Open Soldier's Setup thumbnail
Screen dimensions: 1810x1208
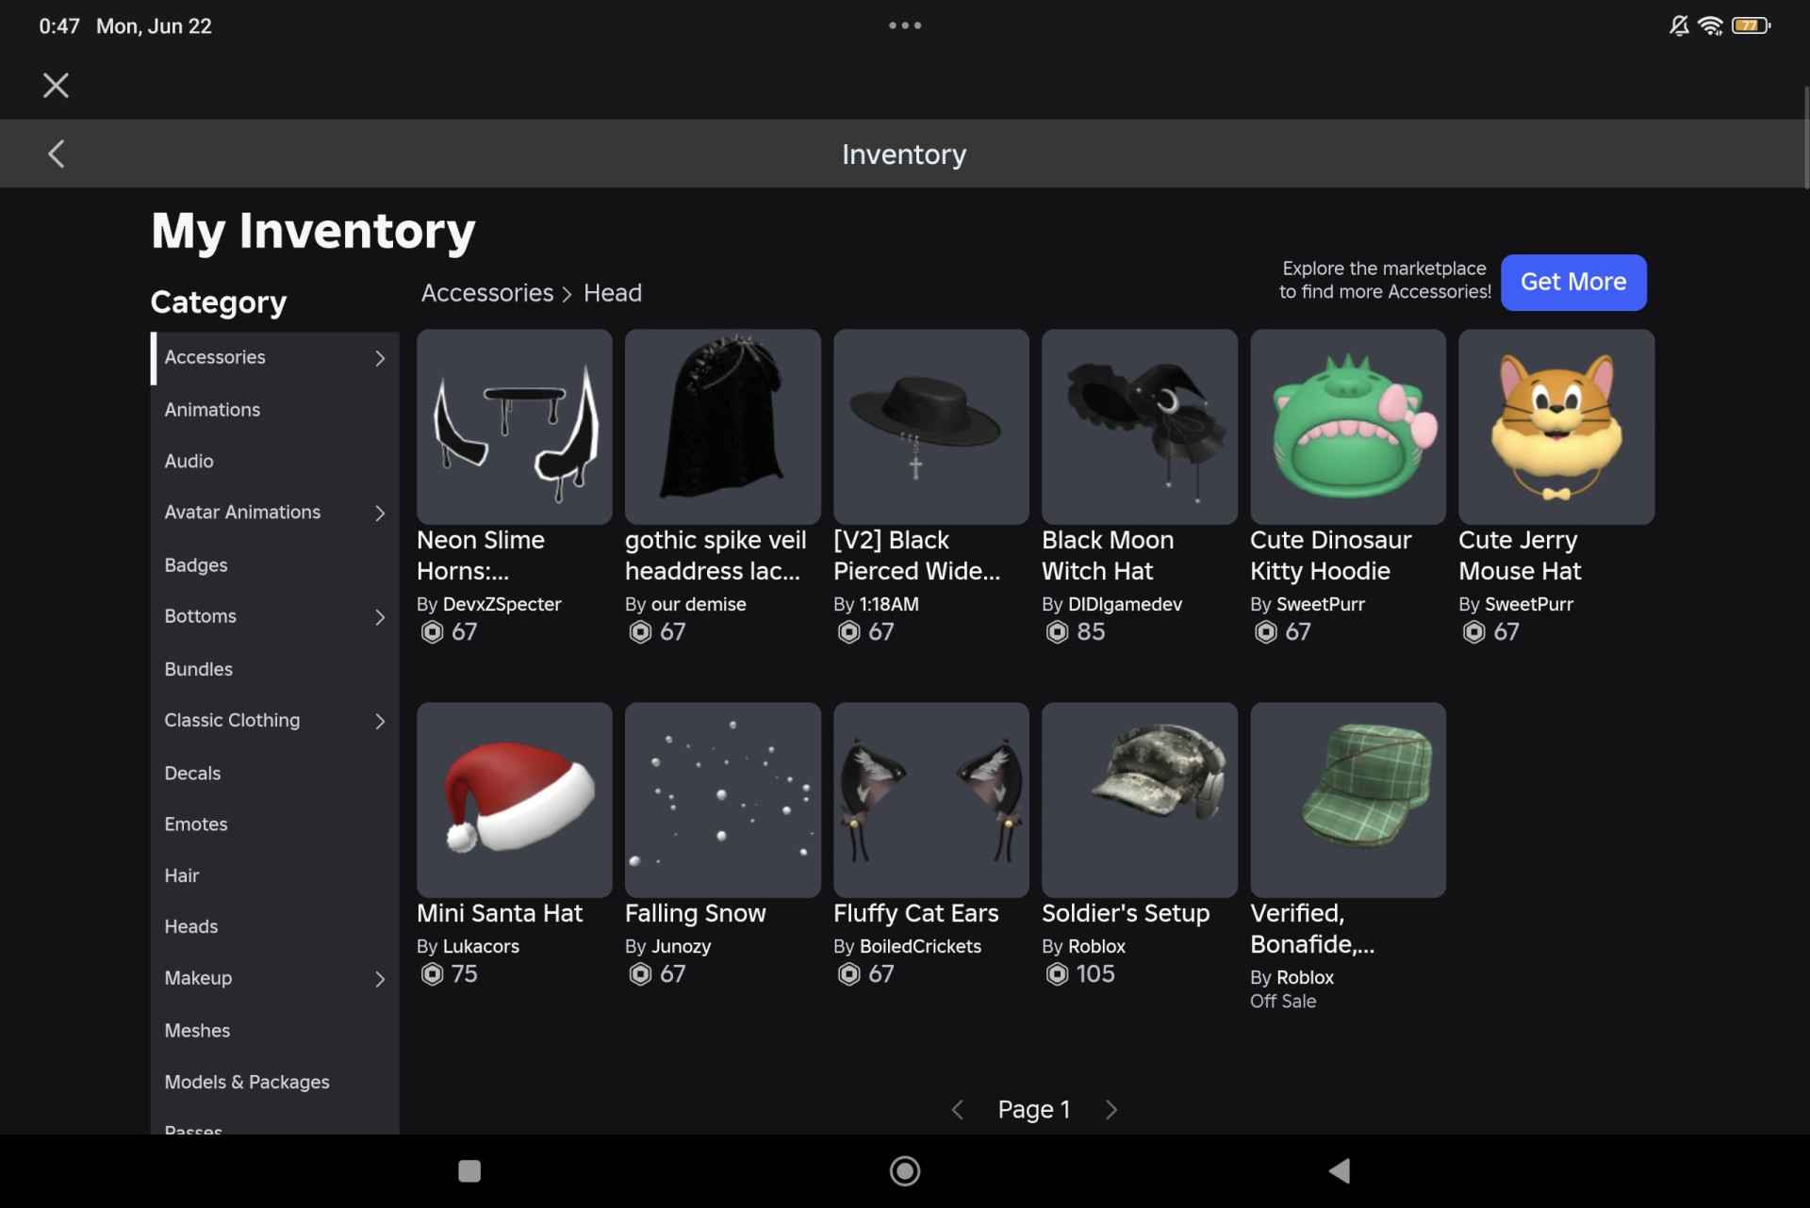click(1140, 800)
